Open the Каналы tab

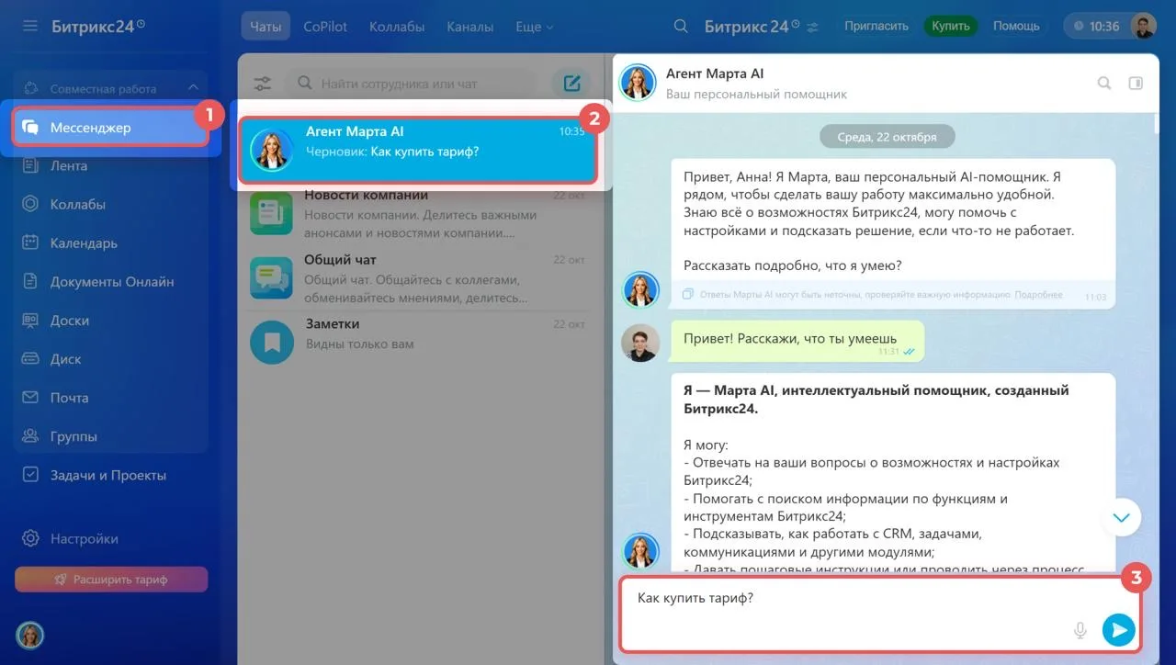click(469, 27)
